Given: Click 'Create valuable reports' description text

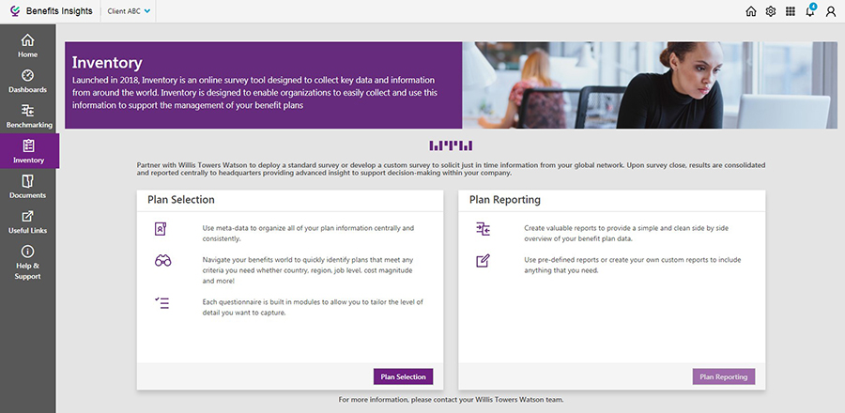Looking at the screenshot, I should pyautogui.click(x=626, y=233).
